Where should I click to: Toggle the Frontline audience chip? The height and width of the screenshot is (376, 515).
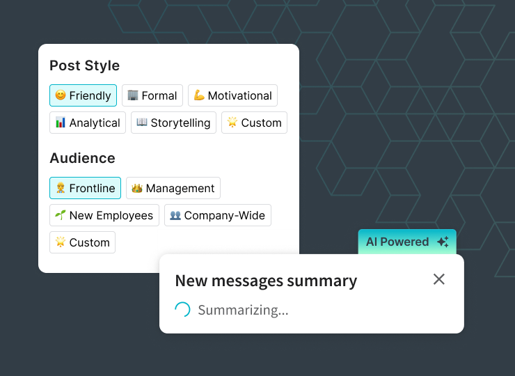click(85, 188)
